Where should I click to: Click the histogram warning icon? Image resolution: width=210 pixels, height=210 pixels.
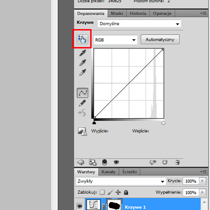[82, 131]
